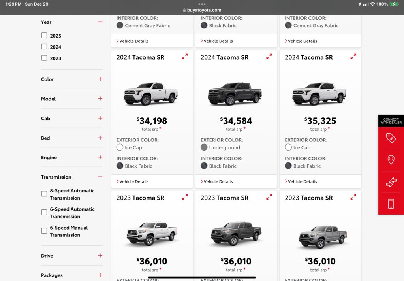This screenshot has width=404, height=281.
Task: Expand the 2023 white Tacoma SR card
Action: (x=185, y=197)
